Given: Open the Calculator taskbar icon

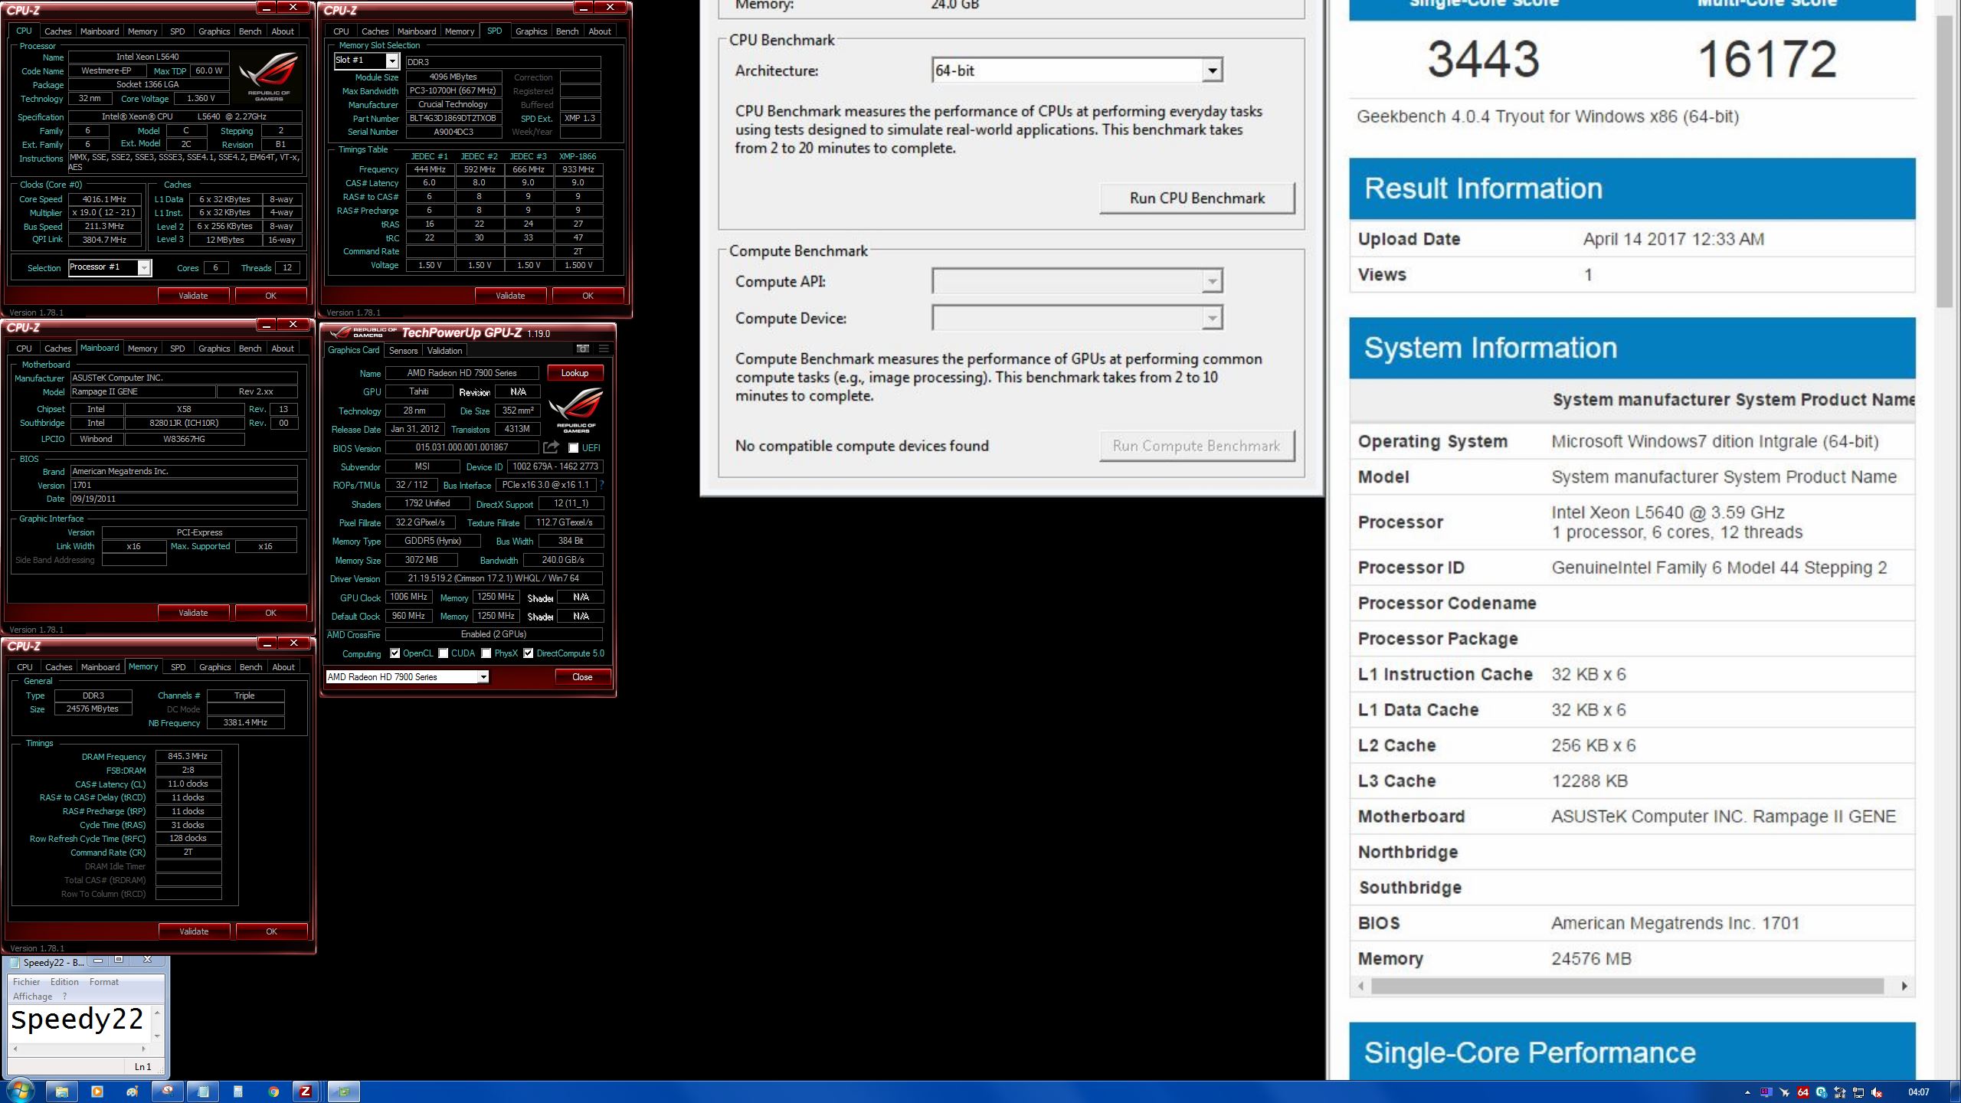Looking at the screenshot, I should tap(238, 1092).
